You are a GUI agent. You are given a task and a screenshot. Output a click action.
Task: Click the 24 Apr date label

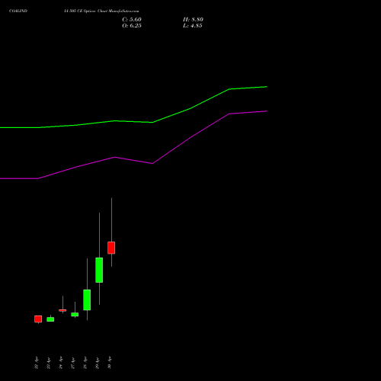[x=61, y=363]
